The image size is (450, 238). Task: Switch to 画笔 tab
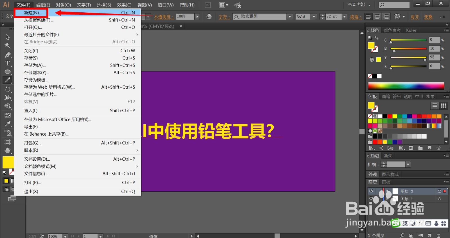(386, 96)
